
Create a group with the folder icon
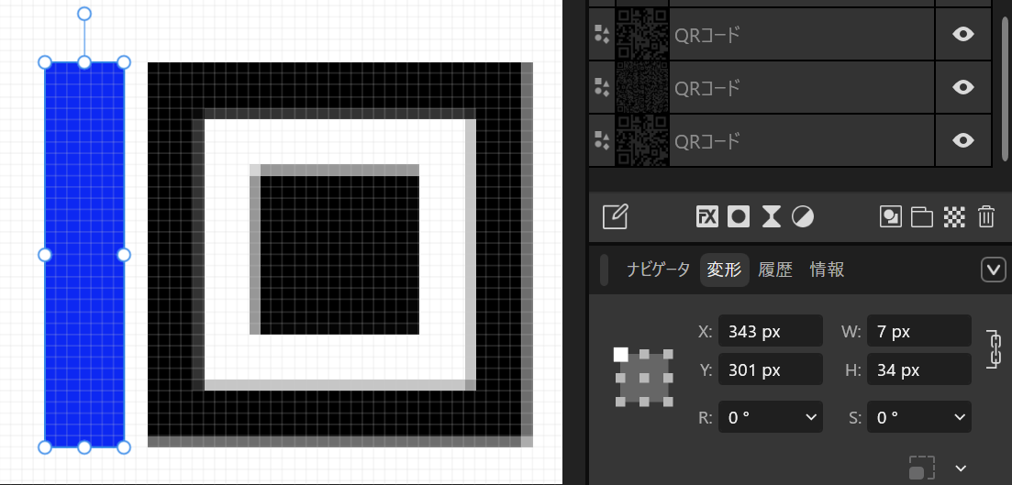tap(922, 216)
